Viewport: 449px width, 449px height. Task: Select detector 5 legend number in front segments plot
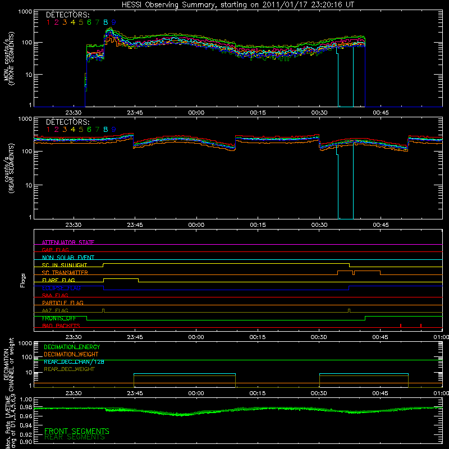[81, 22]
